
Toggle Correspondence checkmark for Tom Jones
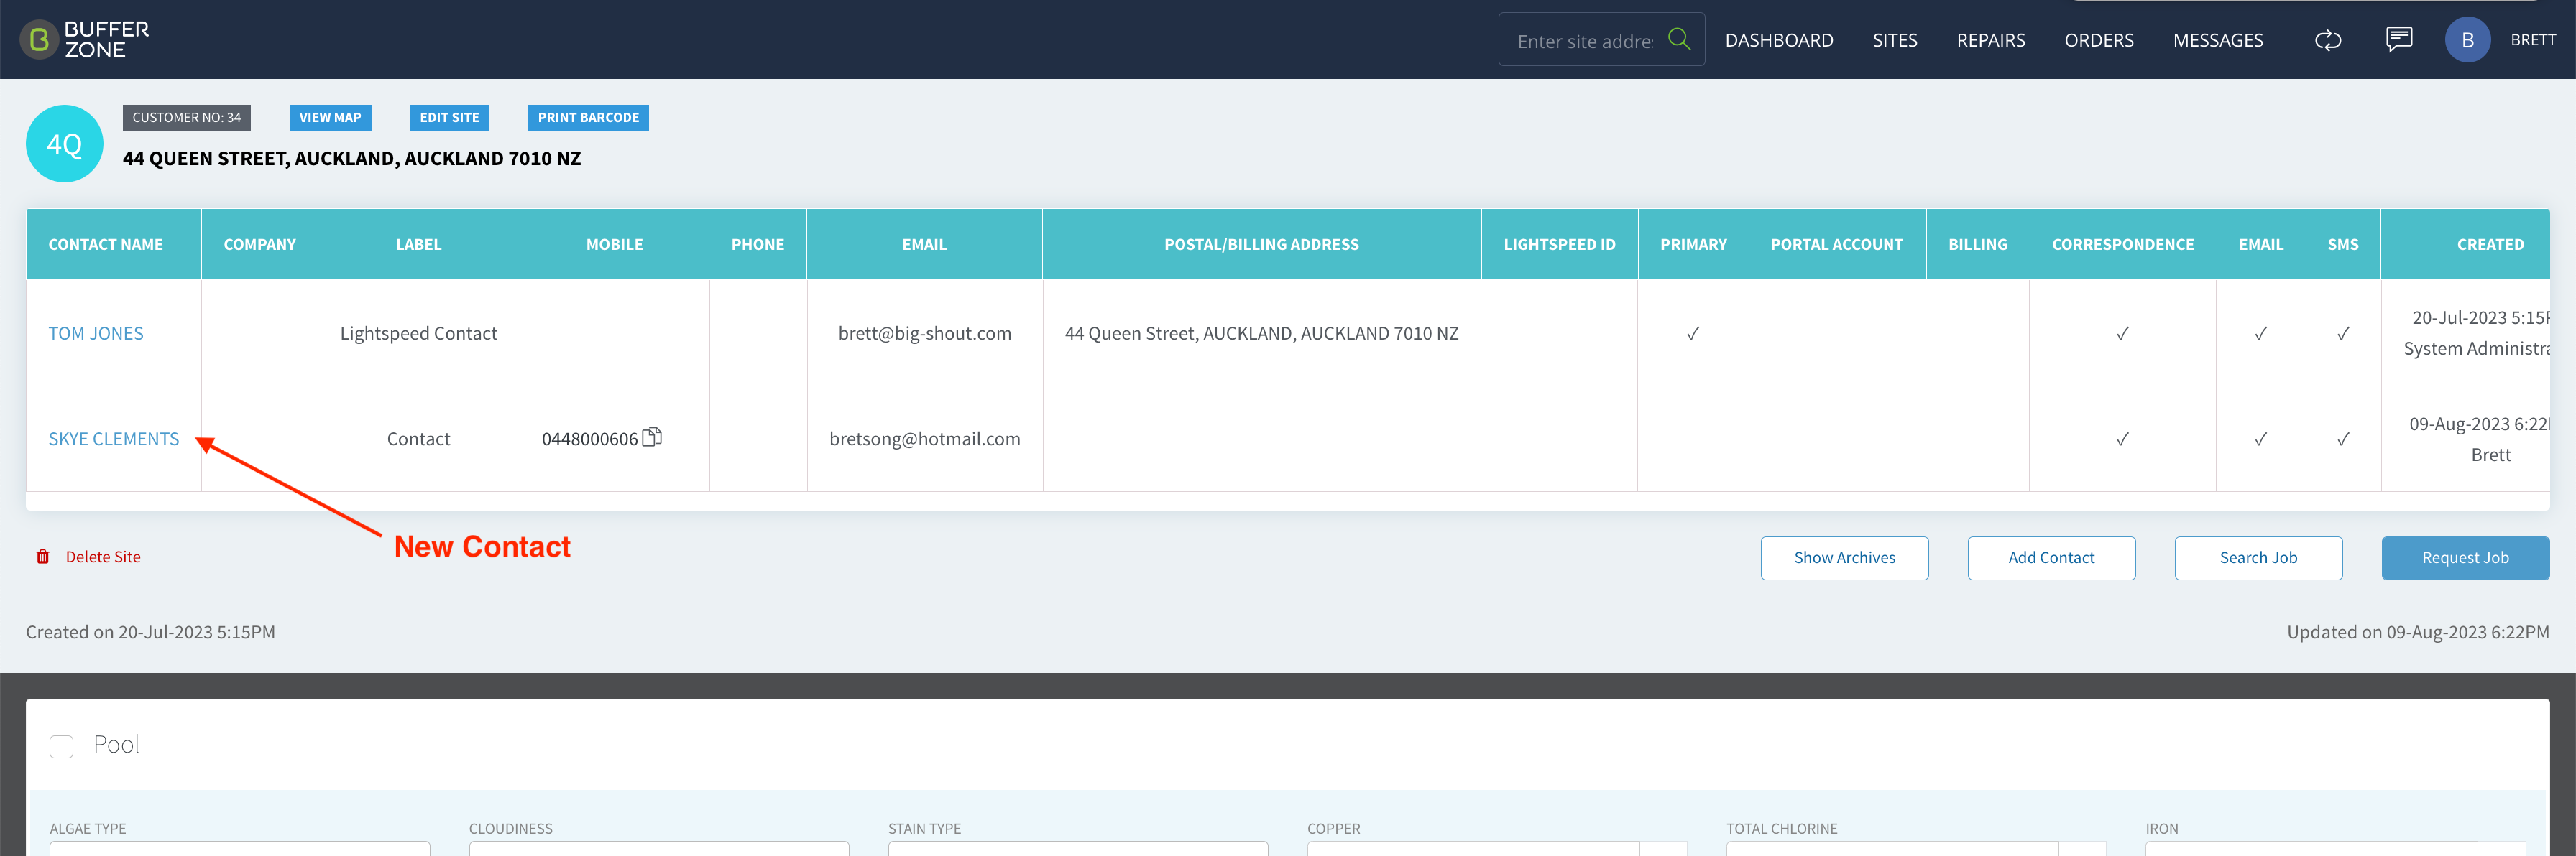point(2122,332)
